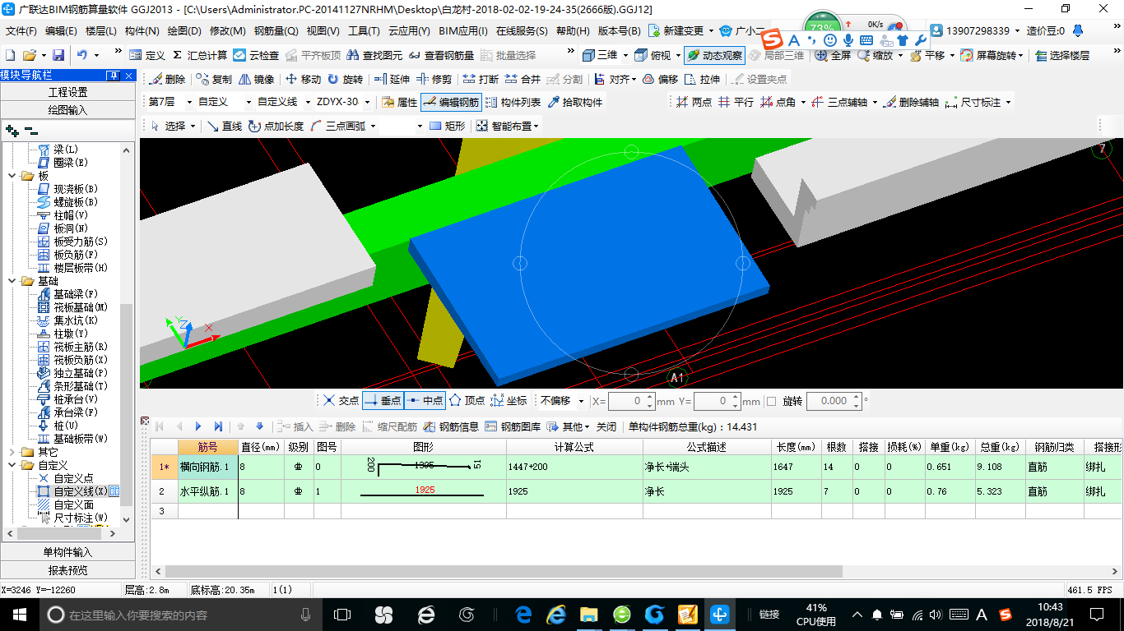The height and width of the screenshot is (631, 1124).
Task: Select 筏板基础(M) in navigation tree
Action: pyautogui.click(x=72, y=307)
